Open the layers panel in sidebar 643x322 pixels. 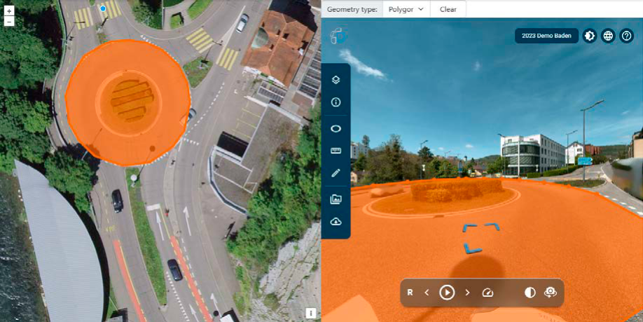tap(336, 80)
